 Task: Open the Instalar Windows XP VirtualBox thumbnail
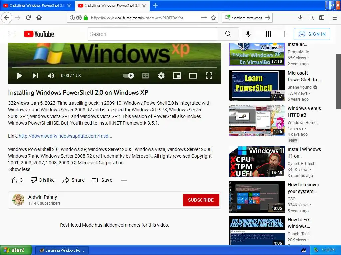(257, 54)
